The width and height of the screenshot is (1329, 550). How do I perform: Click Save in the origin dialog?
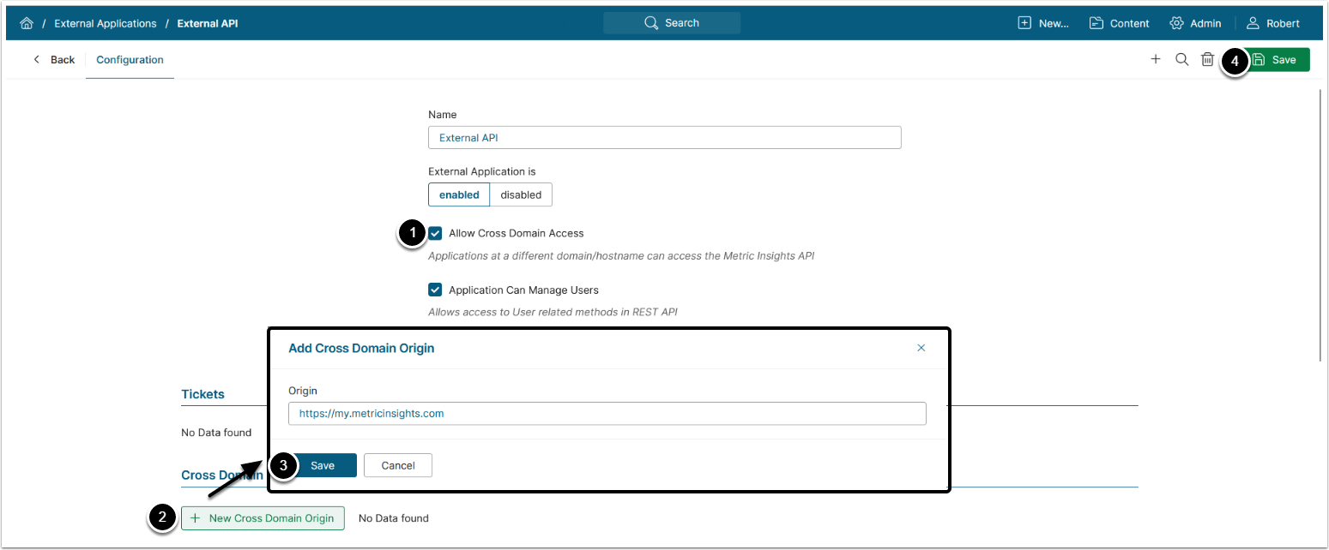point(323,465)
